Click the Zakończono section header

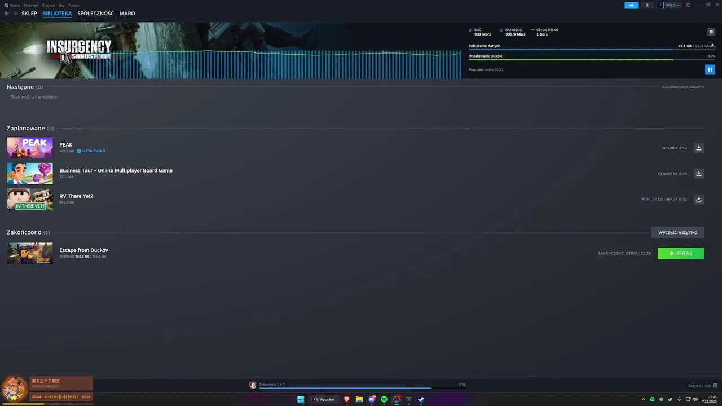pyautogui.click(x=28, y=232)
